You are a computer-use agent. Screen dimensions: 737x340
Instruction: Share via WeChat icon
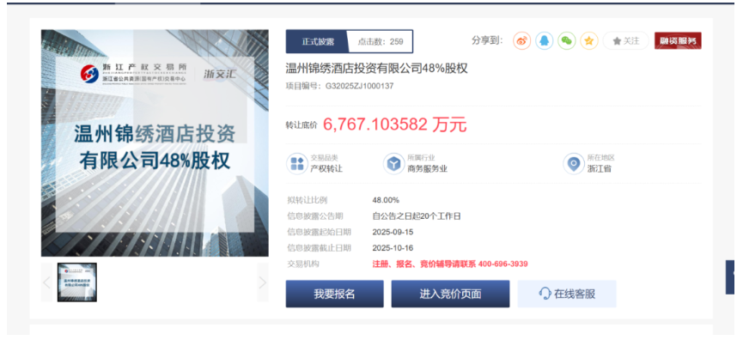tap(567, 41)
